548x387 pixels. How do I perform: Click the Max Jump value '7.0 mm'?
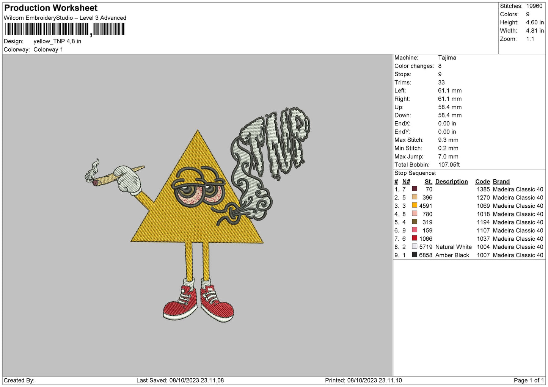448,157
